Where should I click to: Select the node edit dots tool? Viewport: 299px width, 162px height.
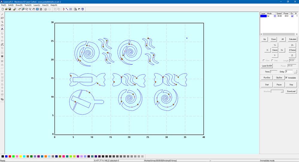[2, 45]
